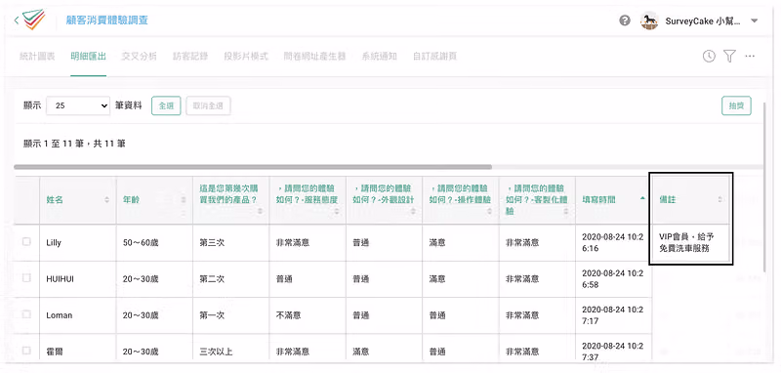Screen dimensions: 781x373
Task: Open the 訪客記錄 tab
Action: pos(190,57)
